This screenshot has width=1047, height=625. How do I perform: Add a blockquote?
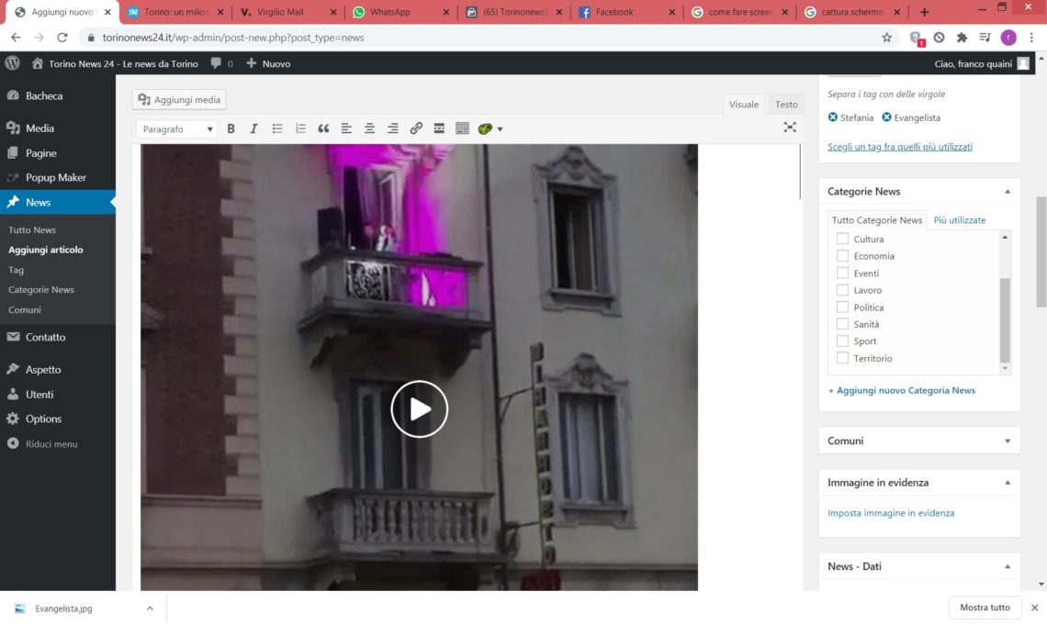coord(323,129)
